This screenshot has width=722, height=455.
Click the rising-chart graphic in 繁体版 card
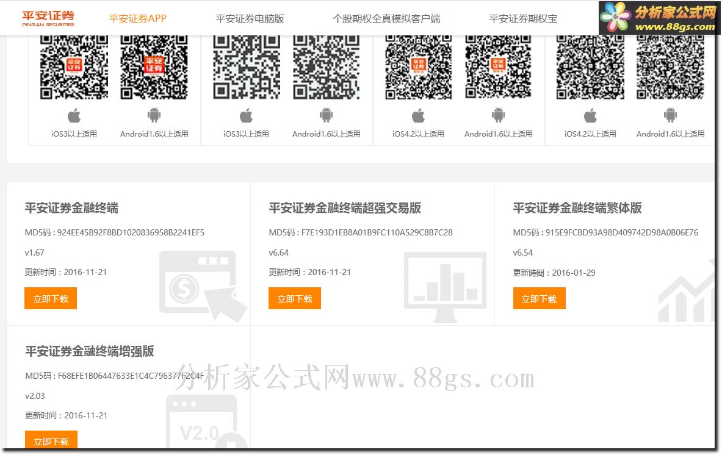(x=685, y=291)
